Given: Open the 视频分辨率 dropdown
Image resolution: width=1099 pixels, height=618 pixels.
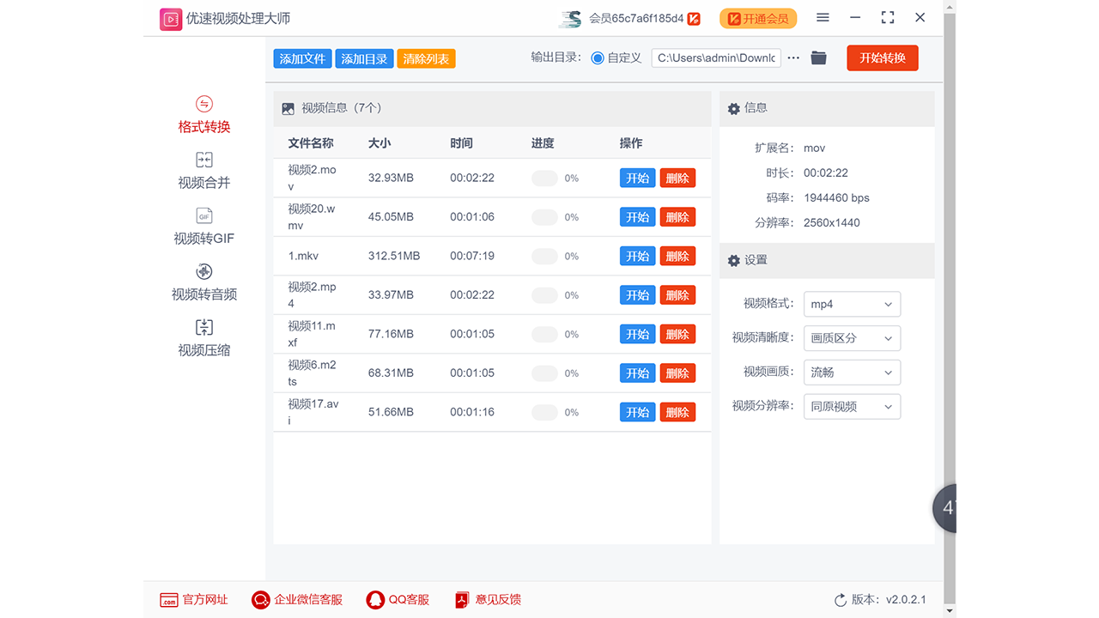Looking at the screenshot, I should pos(852,407).
